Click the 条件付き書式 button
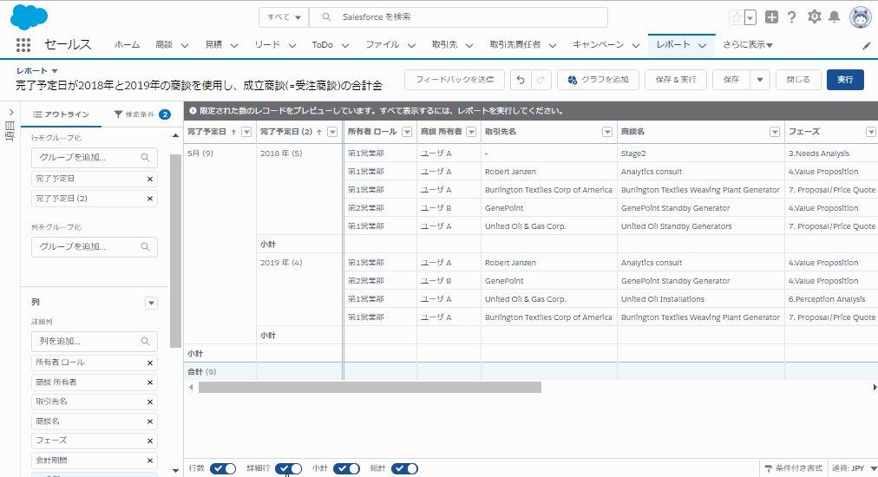The height and width of the screenshot is (477, 878). (x=794, y=468)
